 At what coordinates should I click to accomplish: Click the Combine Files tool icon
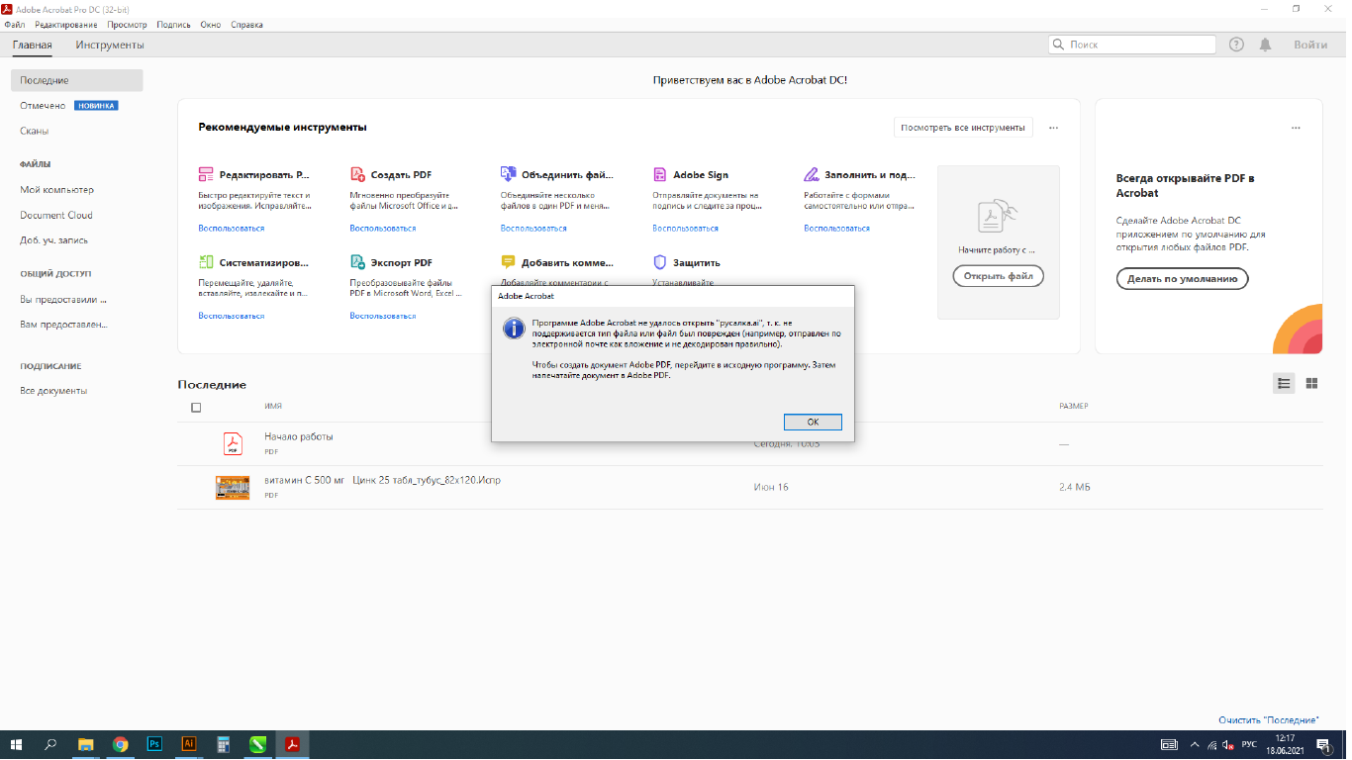[x=508, y=175]
